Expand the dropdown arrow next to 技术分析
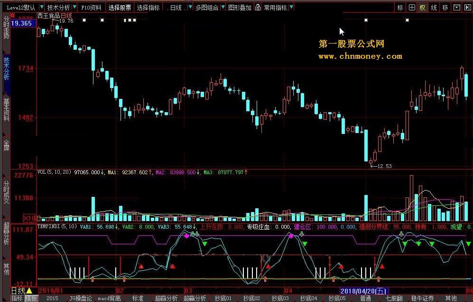This screenshot has width=473, height=302. [x=74, y=7]
